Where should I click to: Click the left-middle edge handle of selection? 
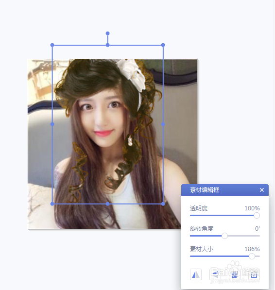tap(52, 124)
